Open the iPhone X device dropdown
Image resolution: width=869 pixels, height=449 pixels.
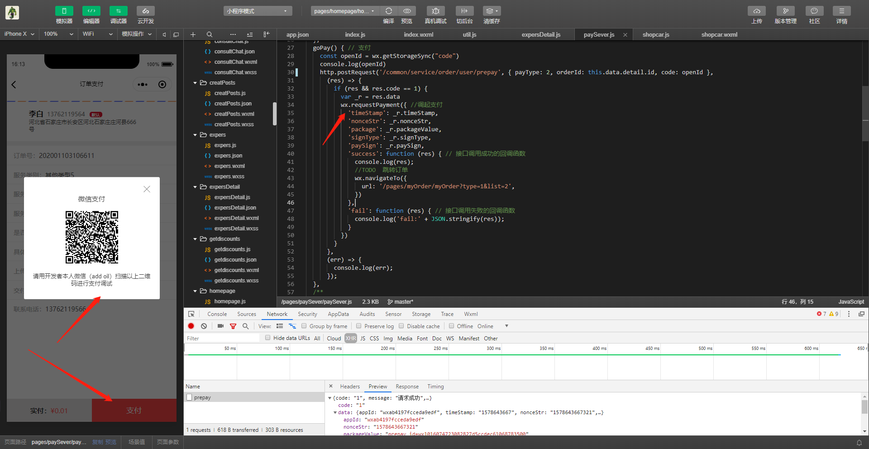pyautogui.click(x=19, y=34)
